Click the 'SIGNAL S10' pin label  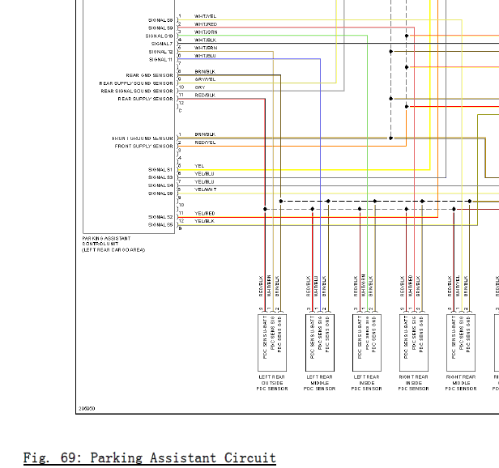[x=159, y=36]
